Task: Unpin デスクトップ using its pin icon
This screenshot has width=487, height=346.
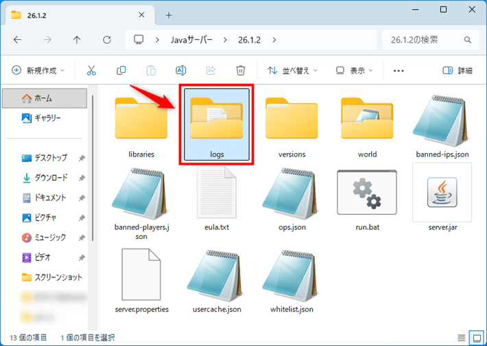Action: point(82,158)
